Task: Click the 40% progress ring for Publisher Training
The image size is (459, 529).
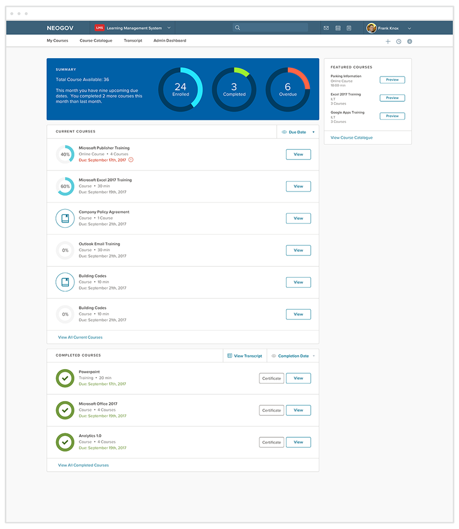Action: [x=65, y=154]
